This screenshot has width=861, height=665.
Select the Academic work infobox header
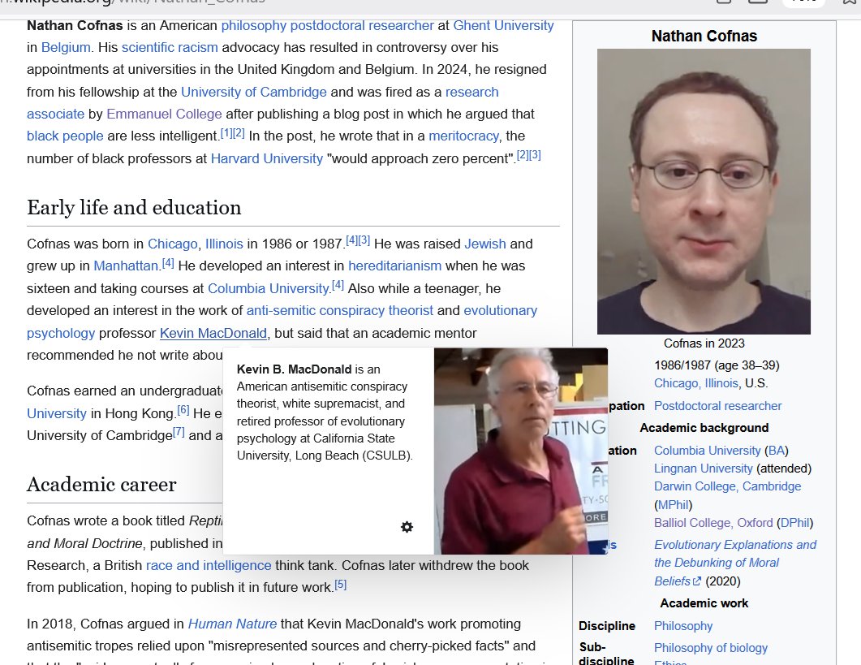point(704,603)
